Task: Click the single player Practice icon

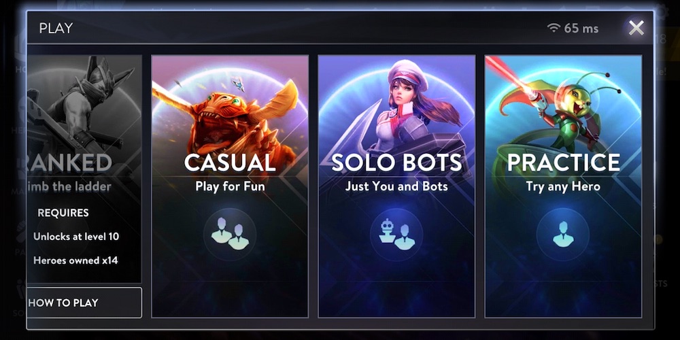Action: click(563, 234)
